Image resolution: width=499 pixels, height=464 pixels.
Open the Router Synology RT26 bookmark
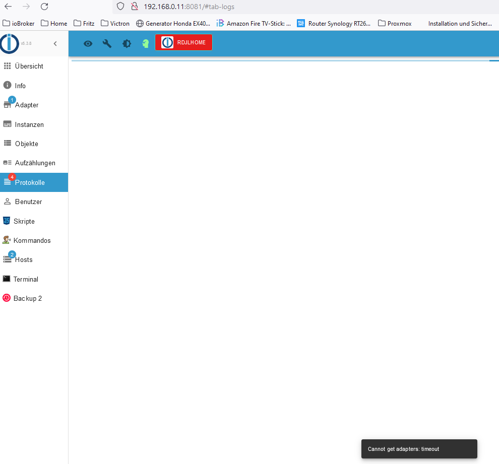[334, 24]
